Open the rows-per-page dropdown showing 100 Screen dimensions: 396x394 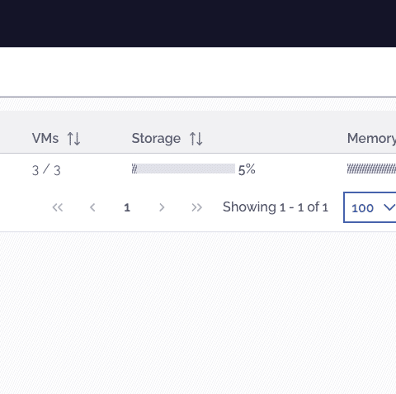click(370, 207)
